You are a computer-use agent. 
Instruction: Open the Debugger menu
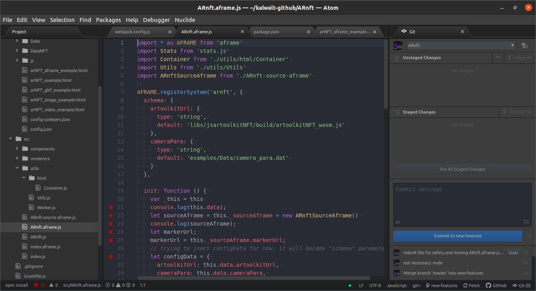(x=156, y=20)
